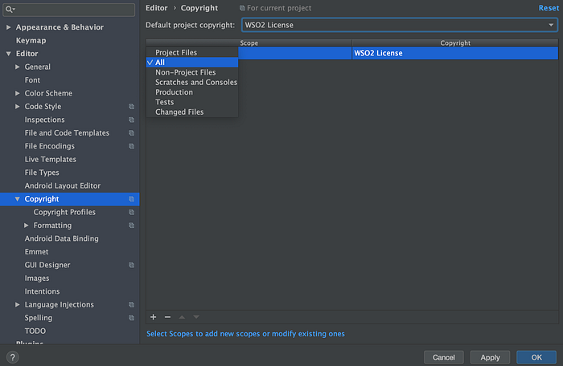The height and width of the screenshot is (366, 563).
Task: Expand the Formatting node under Copyright
Action: [x=27, y=226]
